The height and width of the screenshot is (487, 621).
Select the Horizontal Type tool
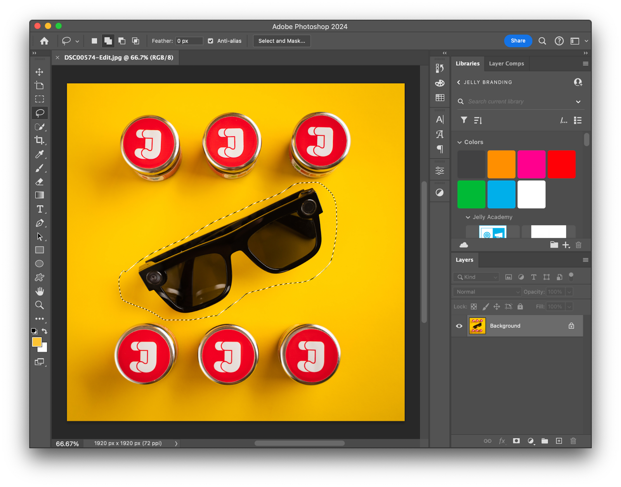40,210
